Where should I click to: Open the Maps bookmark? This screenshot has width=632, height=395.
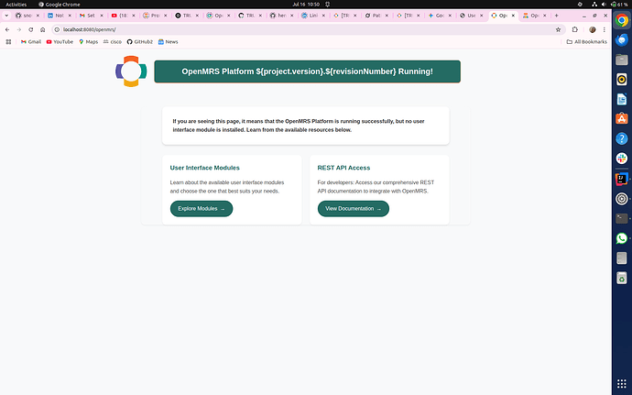[x=88, y=41]
